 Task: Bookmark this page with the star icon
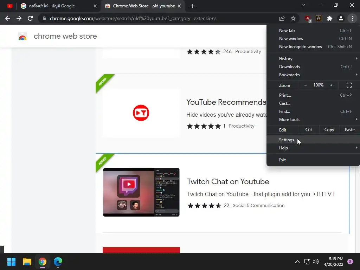tap(293, 18)
